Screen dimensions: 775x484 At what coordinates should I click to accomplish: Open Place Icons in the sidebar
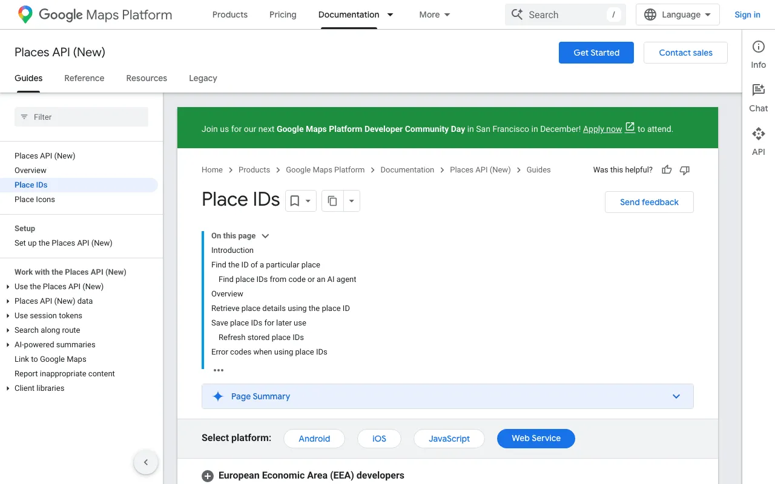point(35,200)
